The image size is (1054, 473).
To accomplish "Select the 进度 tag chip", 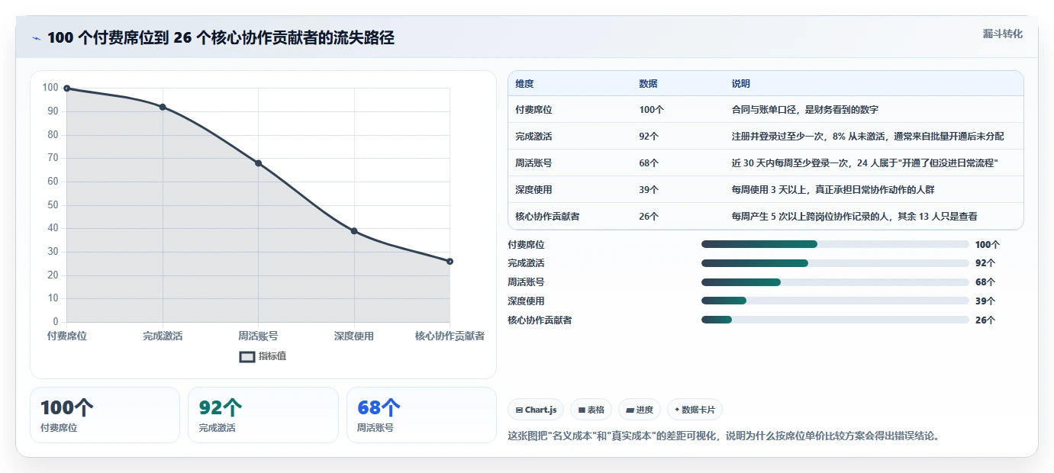I will click(x=640, y=410).
